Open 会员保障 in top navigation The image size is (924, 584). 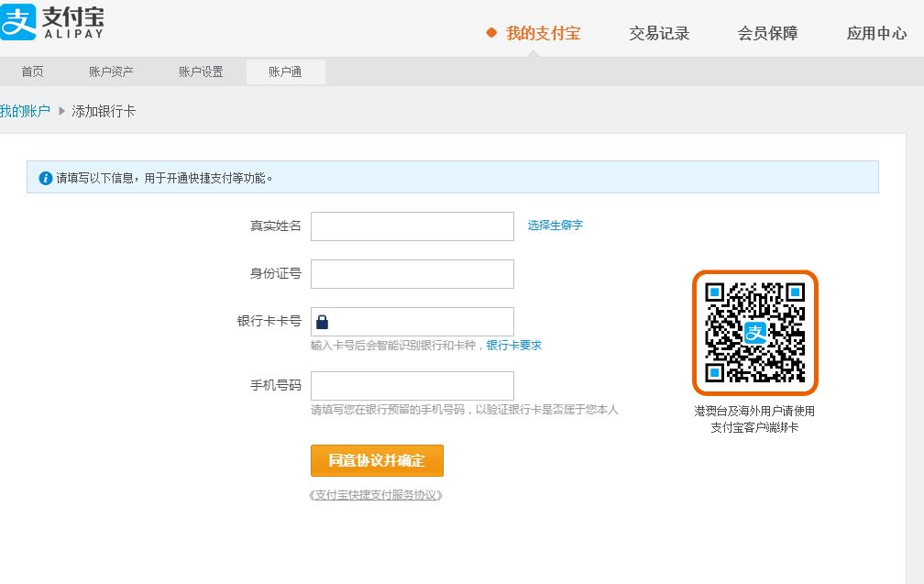(x=767, y=33)
